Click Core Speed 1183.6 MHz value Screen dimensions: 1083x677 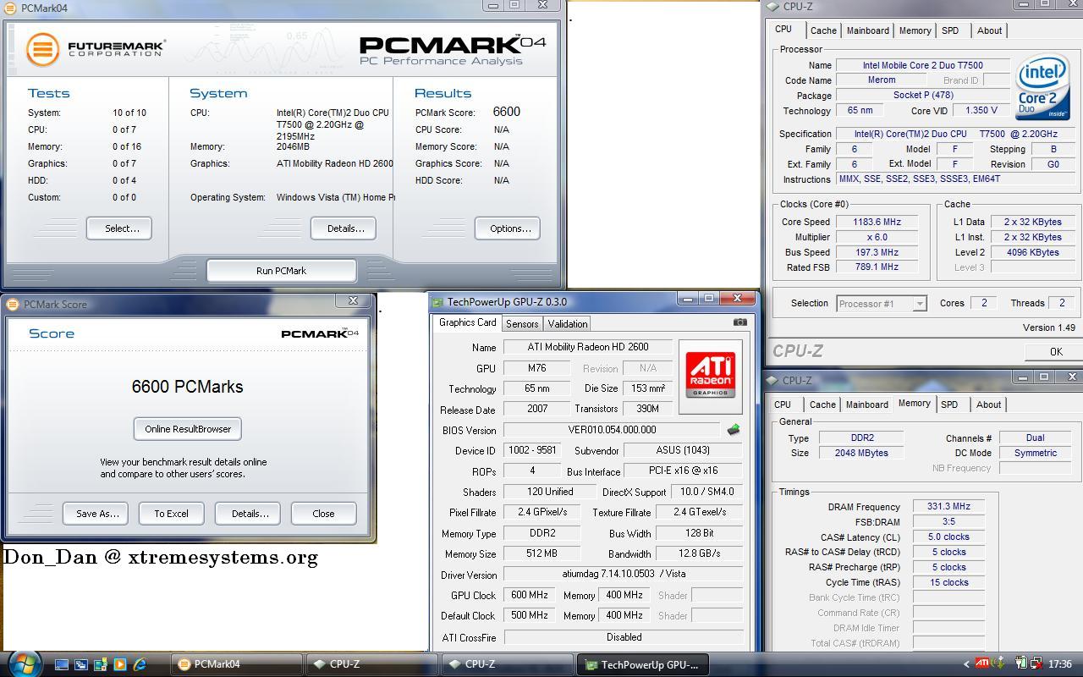point(877,222)
